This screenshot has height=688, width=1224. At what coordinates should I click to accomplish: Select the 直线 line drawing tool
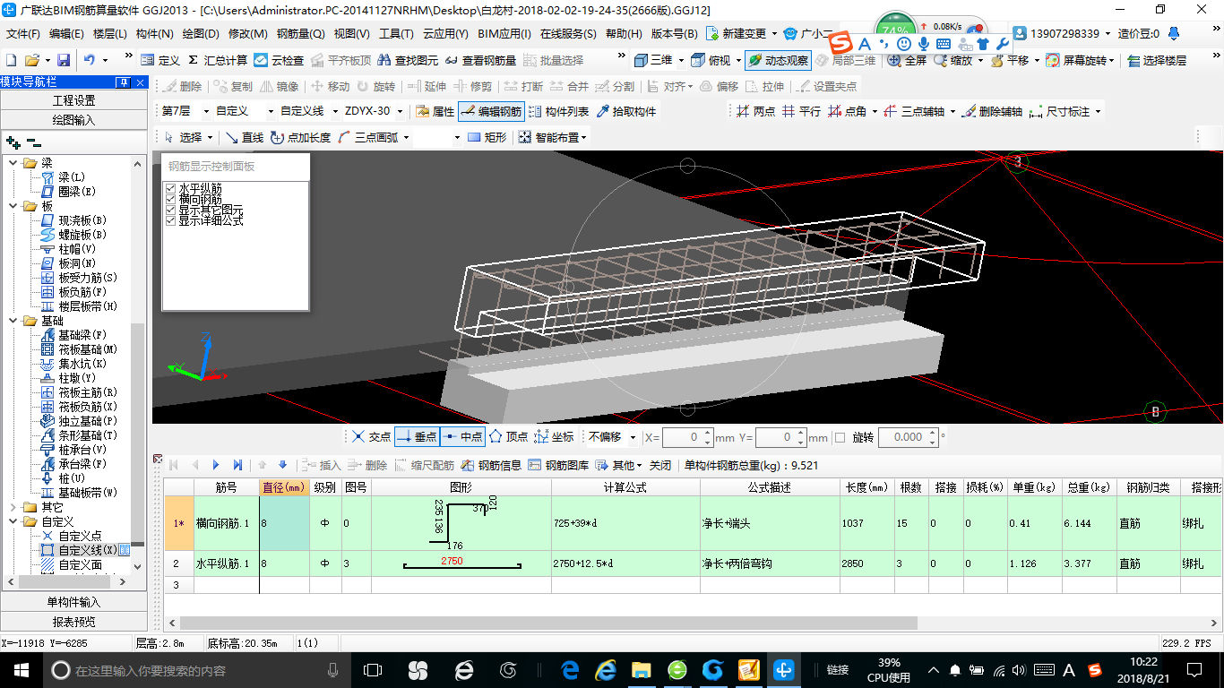point(244,137)
